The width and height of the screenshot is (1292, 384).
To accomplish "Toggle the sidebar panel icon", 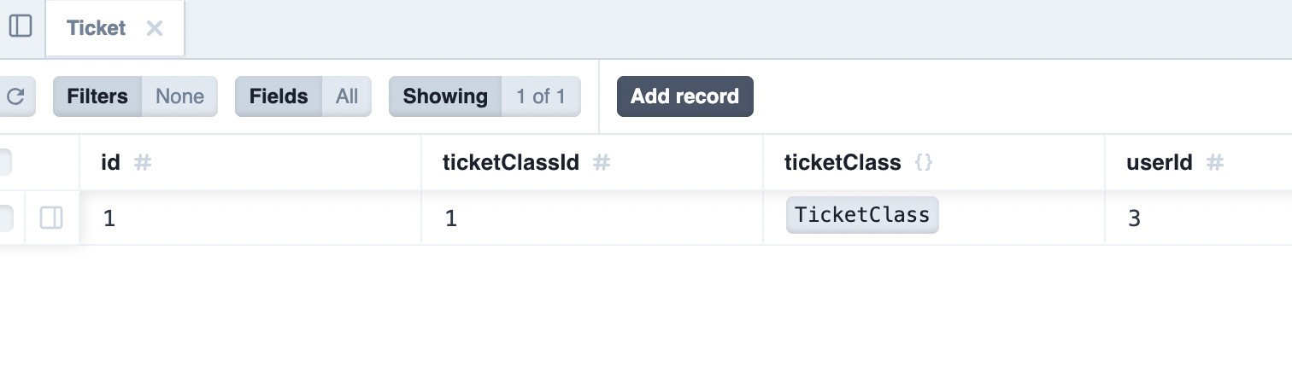I will click(20, 26).
